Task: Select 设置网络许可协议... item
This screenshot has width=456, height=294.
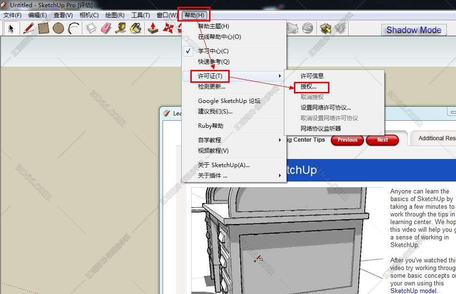Action: [334, 107]
